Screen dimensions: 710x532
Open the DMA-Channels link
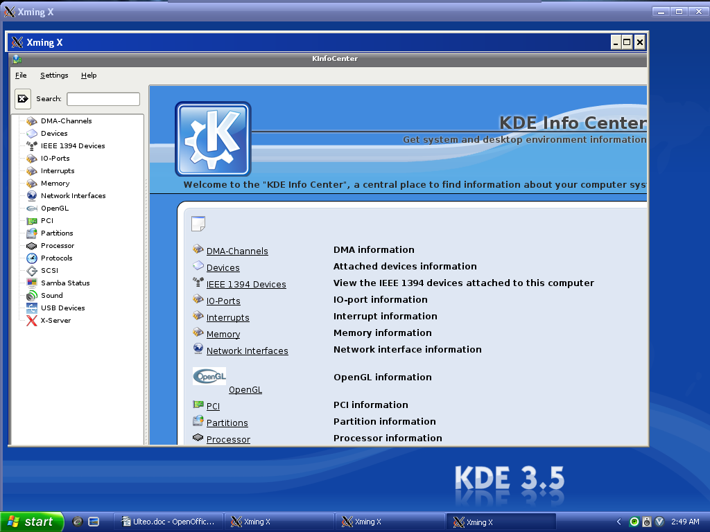pos(237,251)
